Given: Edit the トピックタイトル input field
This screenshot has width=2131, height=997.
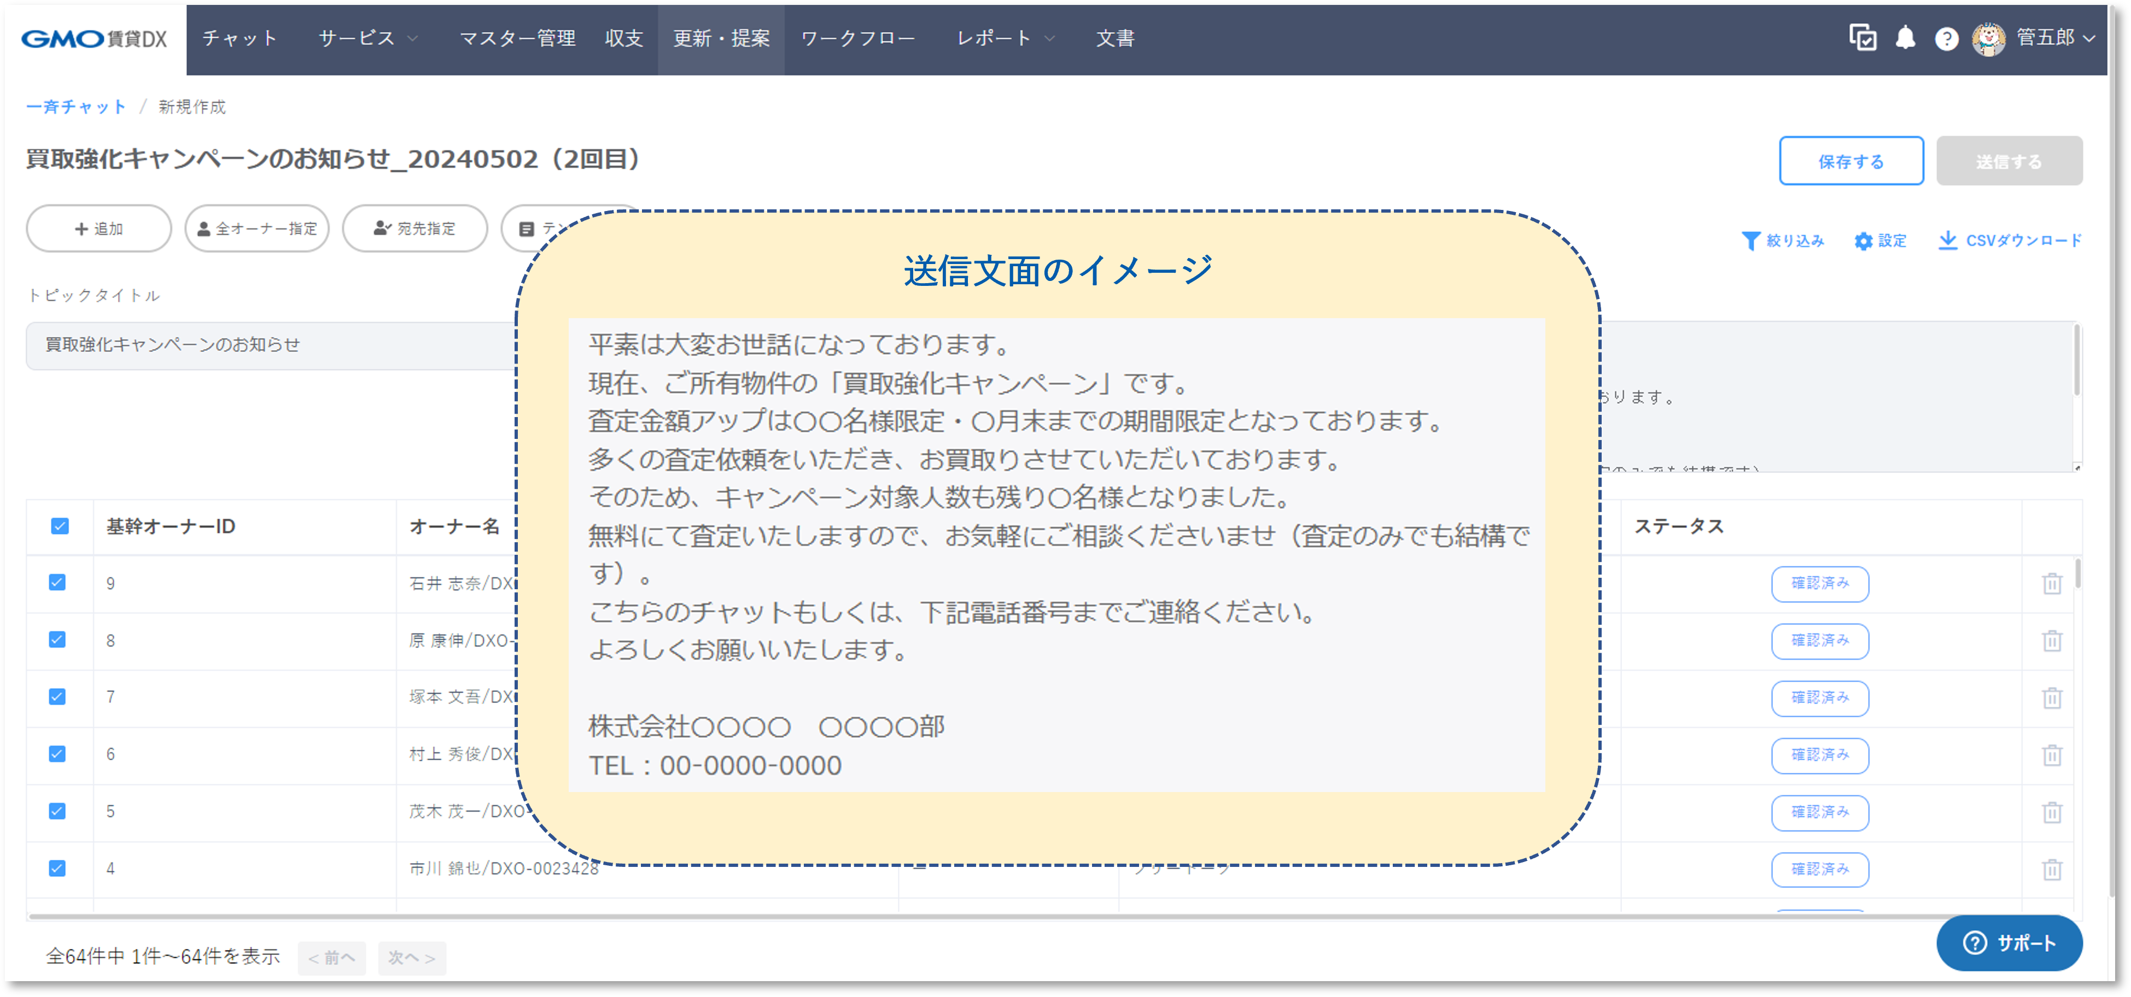Looking at the screenshot, I should click(248, 345).
